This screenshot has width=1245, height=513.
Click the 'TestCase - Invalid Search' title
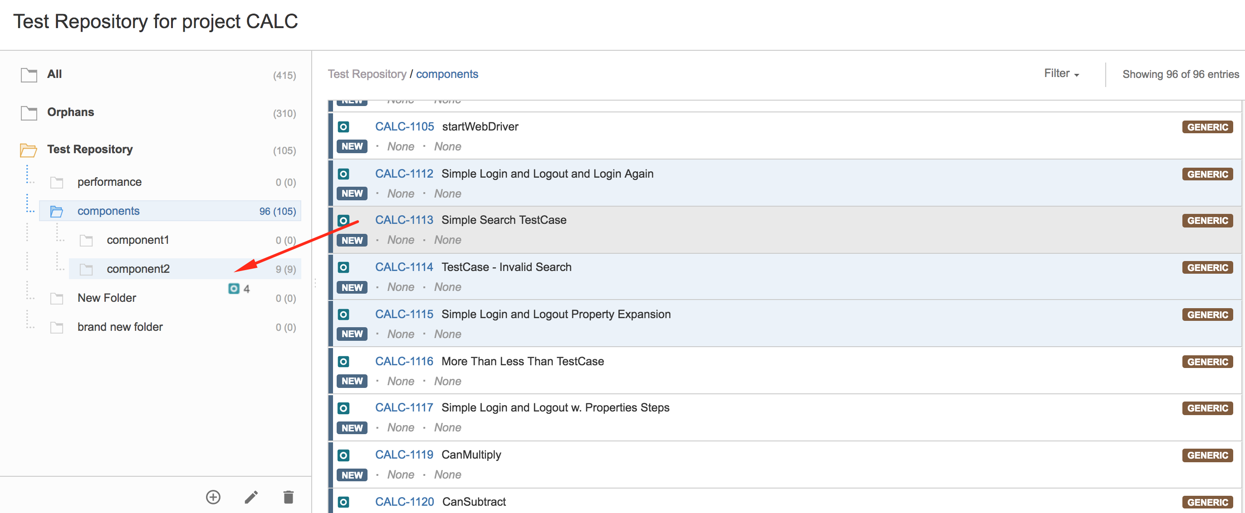click(x=506, y=267)
